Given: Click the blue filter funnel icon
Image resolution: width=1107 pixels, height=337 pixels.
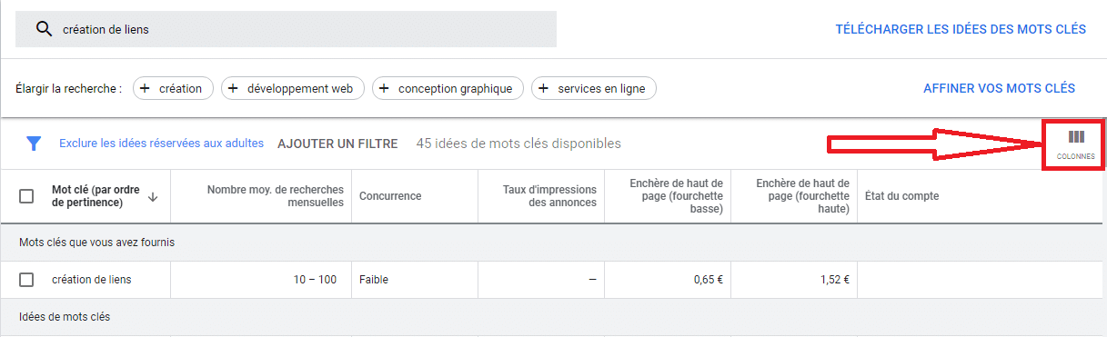Looking at the screenshot, I should pyautogui.click(x=35, y=144).
